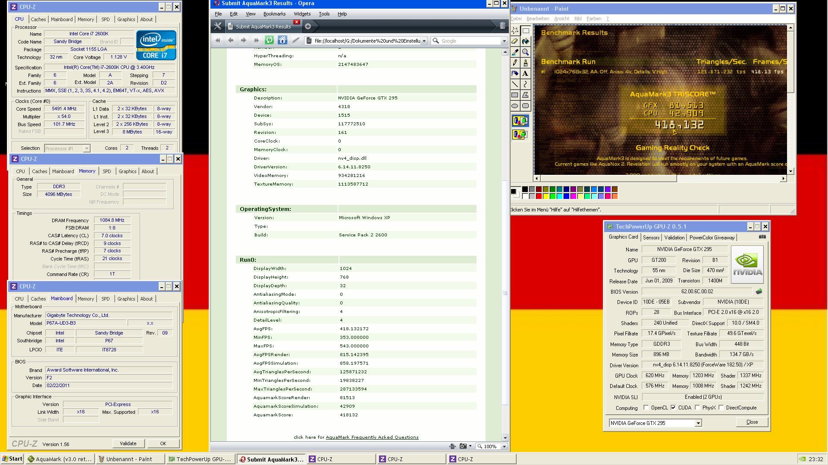Pick the yellow color swatch in Paint palette
Screen dimensions: 828x465
[x=546, y=196]
